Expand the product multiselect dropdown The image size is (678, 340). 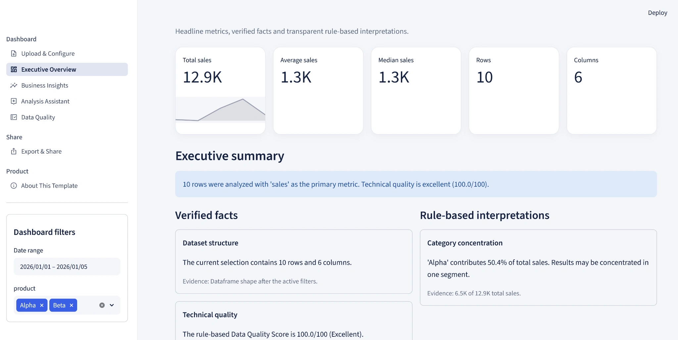(112, 305)
